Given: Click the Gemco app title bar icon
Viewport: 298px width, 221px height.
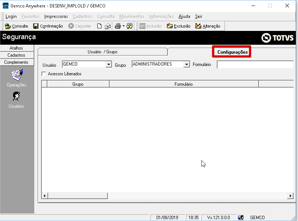Looking at the screenshot, I should 6,6.
